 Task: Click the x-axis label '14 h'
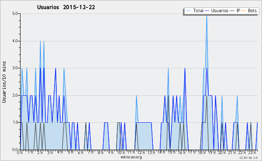tap(161, 152)
